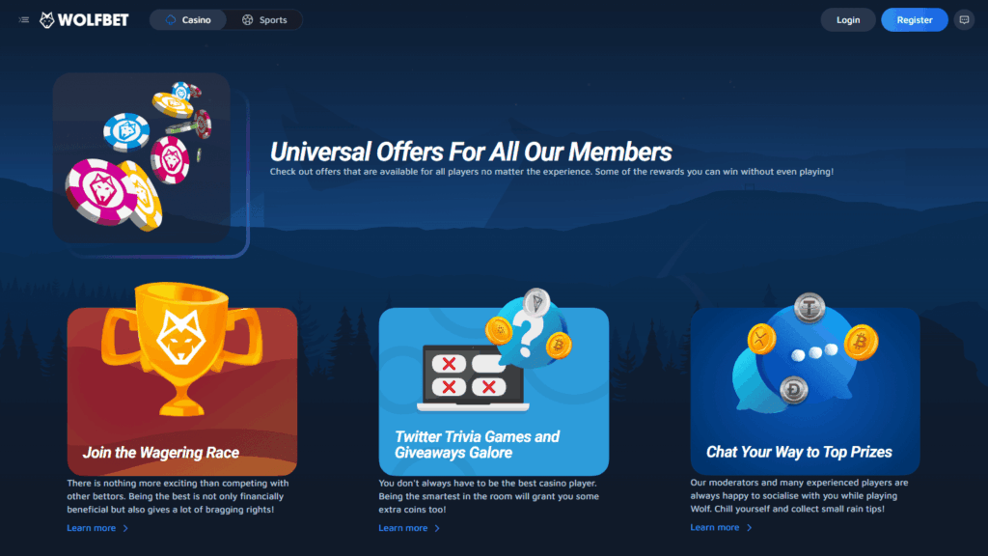Expand chevron next to Twitter Trivia link
Image resolution: width=988 pixels, height=556 pixels.
437,528
